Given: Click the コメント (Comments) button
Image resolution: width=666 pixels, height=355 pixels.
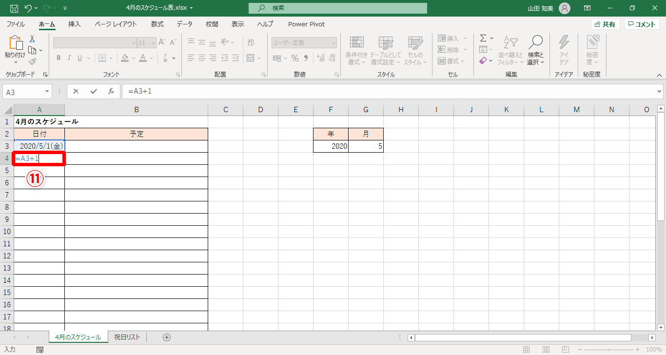Looking at the screenshot, I should [642, 24].
